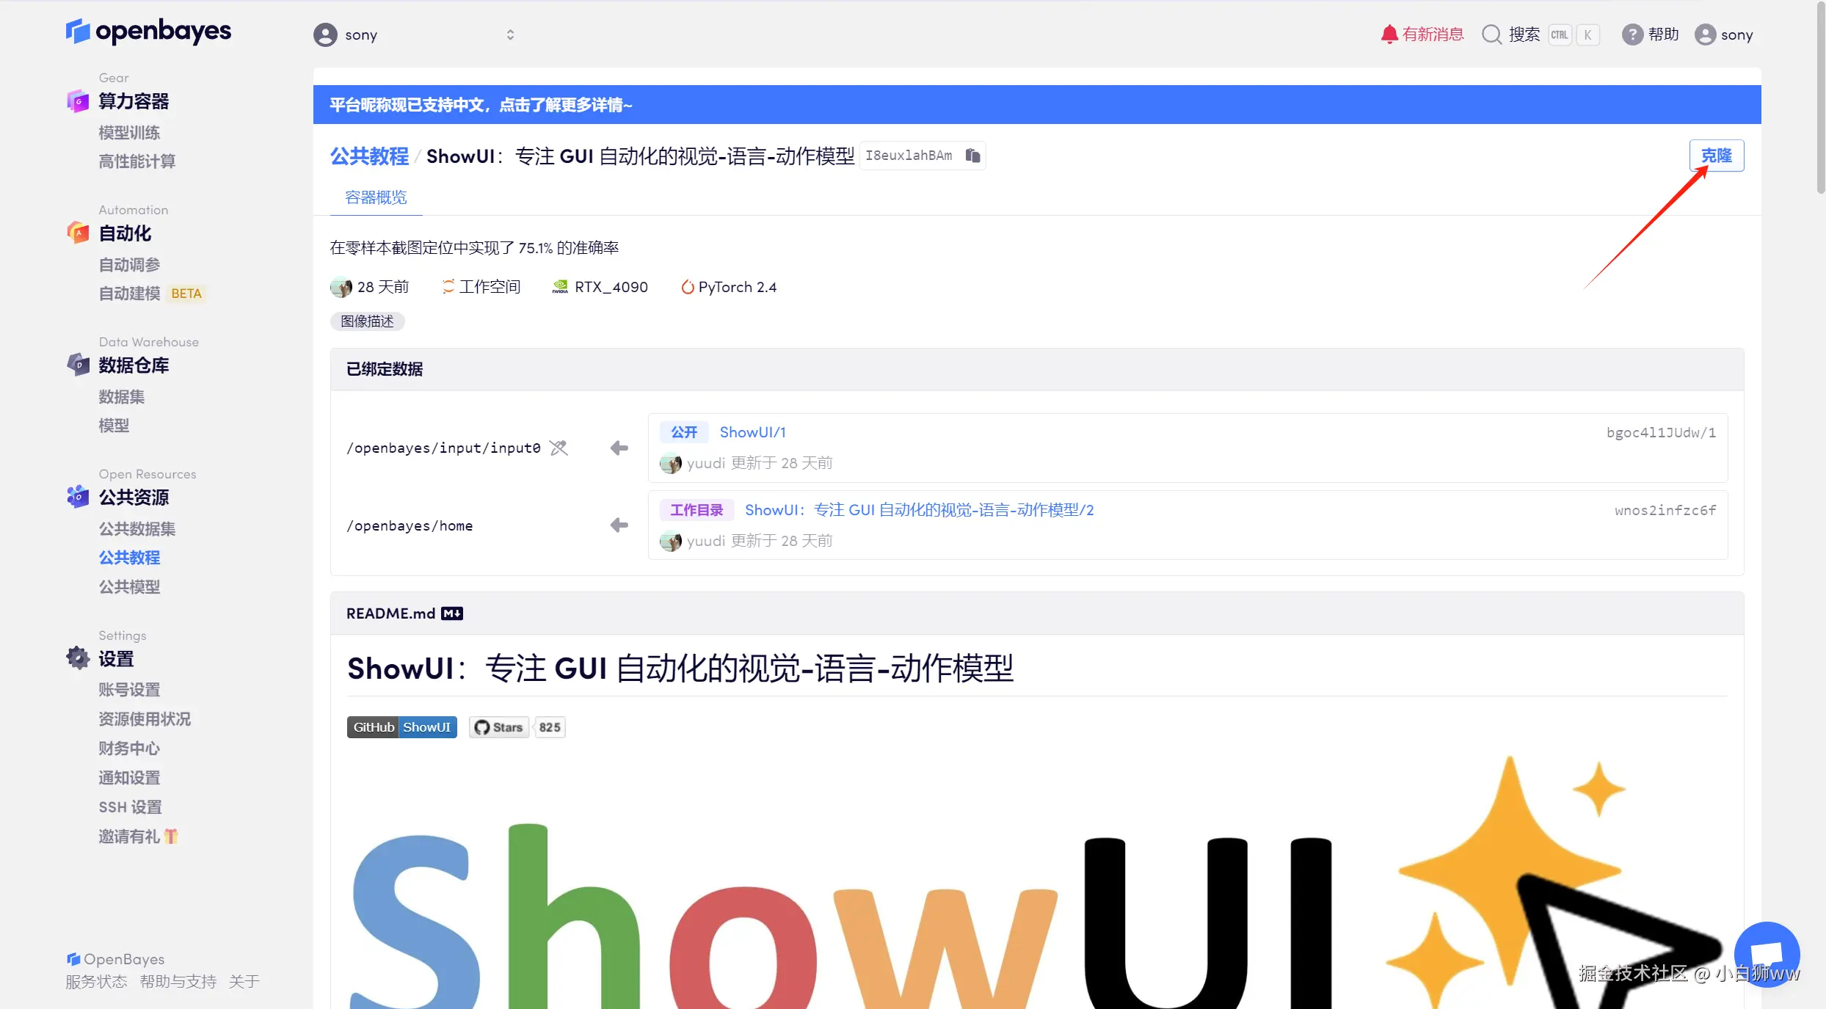The width and height of the screenshot is (1826, 1009).
Task: Open the ShowUI/1 dataset link
Action: [x=752, y=432]
